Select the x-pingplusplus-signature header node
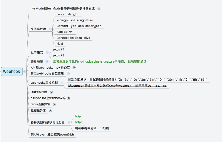 75,20
